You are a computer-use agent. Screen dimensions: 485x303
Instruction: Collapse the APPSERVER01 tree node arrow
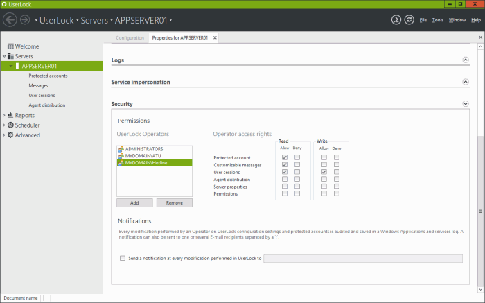click(11, 67)
